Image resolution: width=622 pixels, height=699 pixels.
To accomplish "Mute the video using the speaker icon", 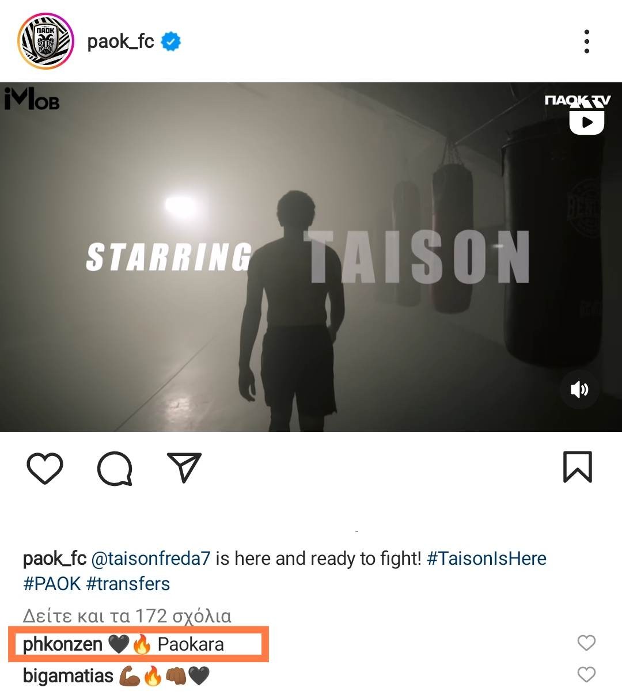I will point(579,390).
